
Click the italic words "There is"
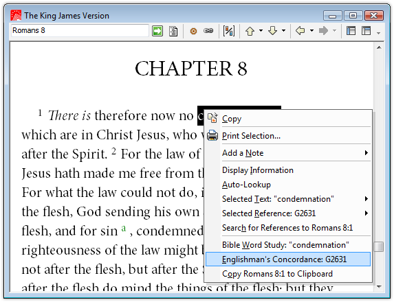point(69,115)
